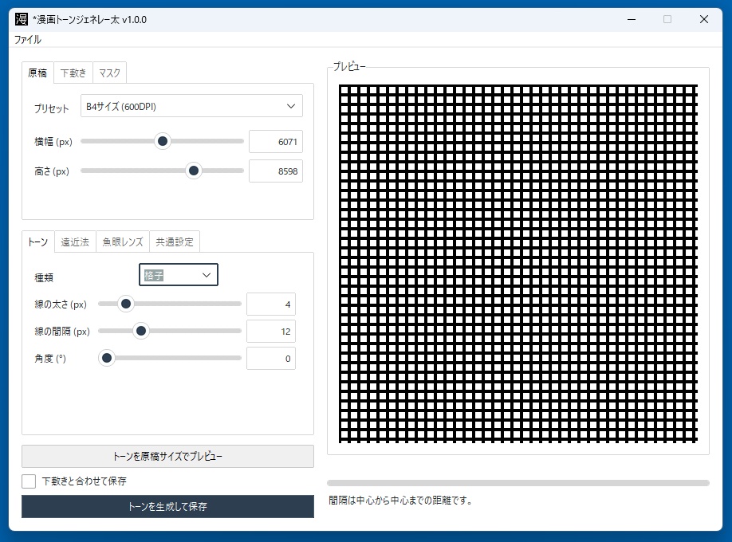Click the 線の間隔 slider handle
The height and width of the screenshot is (542, 732).
point(140,331)
